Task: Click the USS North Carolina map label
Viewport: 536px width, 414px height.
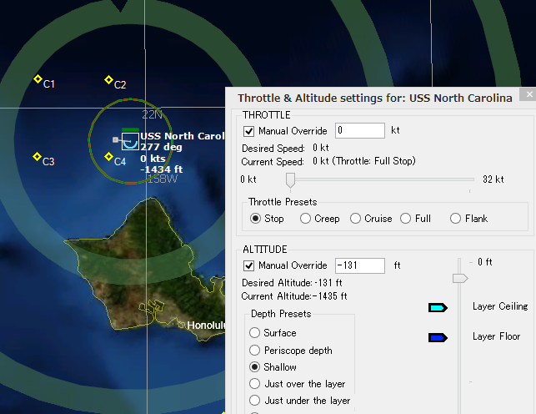Action: [x=183, y=136]
